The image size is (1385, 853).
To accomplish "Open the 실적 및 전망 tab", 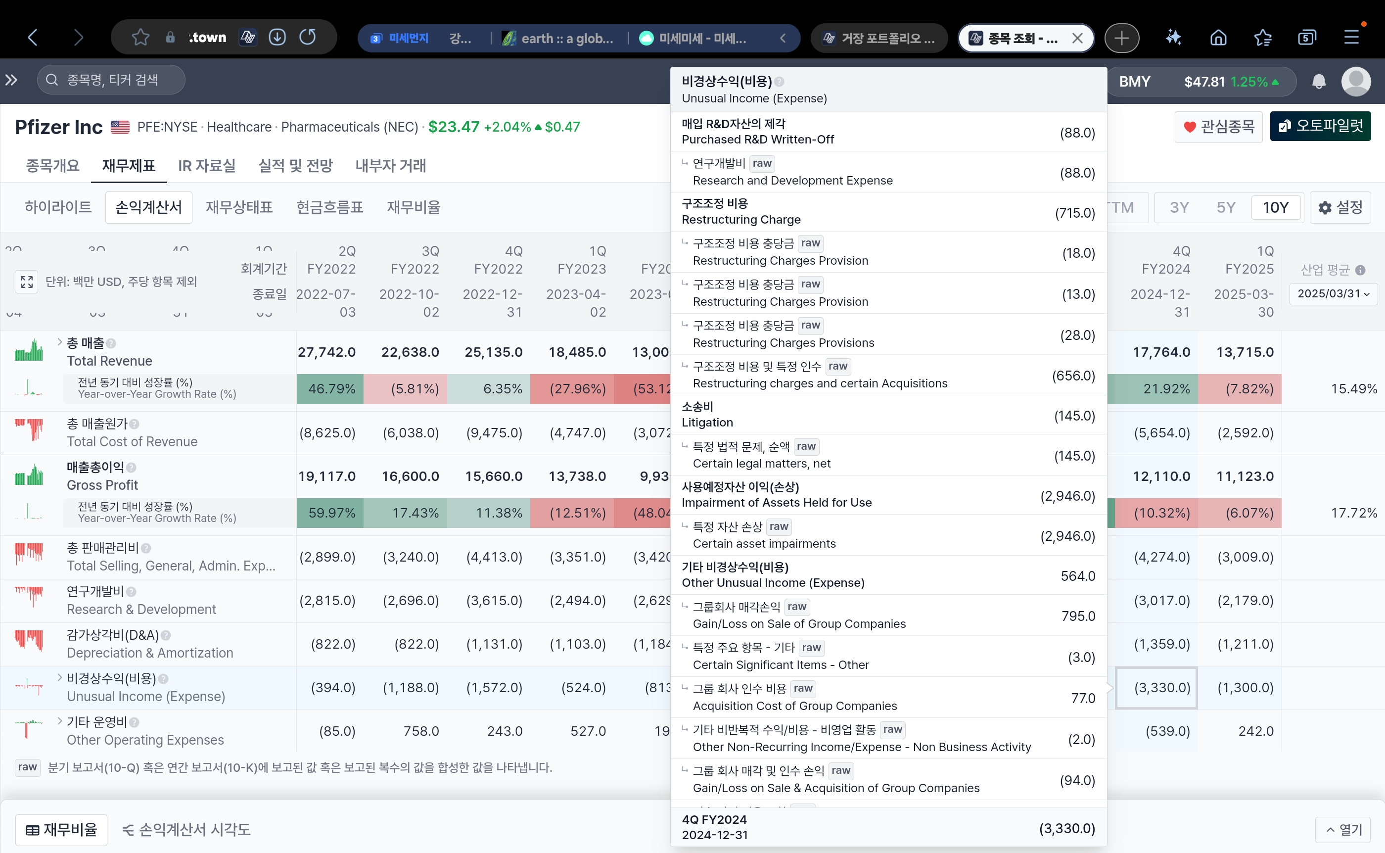I will coord(295,166).
